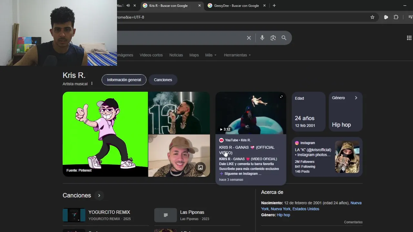
Task: Click the Acerca de heading
Action: (272, 192)
